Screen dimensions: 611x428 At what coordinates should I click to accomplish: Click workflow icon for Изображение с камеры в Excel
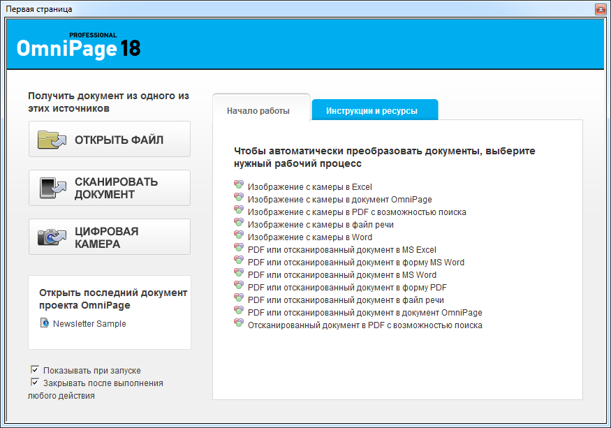pos(239,184)
